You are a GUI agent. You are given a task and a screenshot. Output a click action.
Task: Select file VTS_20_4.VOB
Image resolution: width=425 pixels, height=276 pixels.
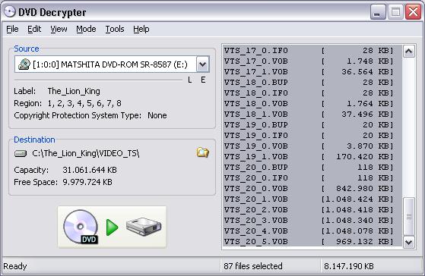[x=312, y=231]
